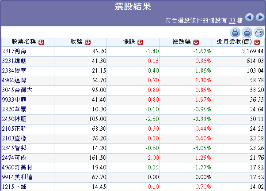Open stock 1215卜蜂
Viewport: 266px width, 191px height.
click(x=14, y=187)
